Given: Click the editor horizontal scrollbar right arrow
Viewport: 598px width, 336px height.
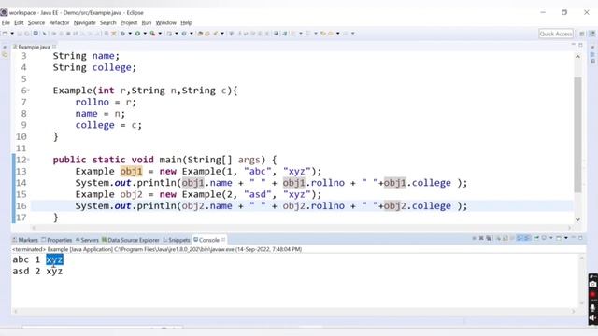Looking at the screenshot, I should (x=570, y=228).
